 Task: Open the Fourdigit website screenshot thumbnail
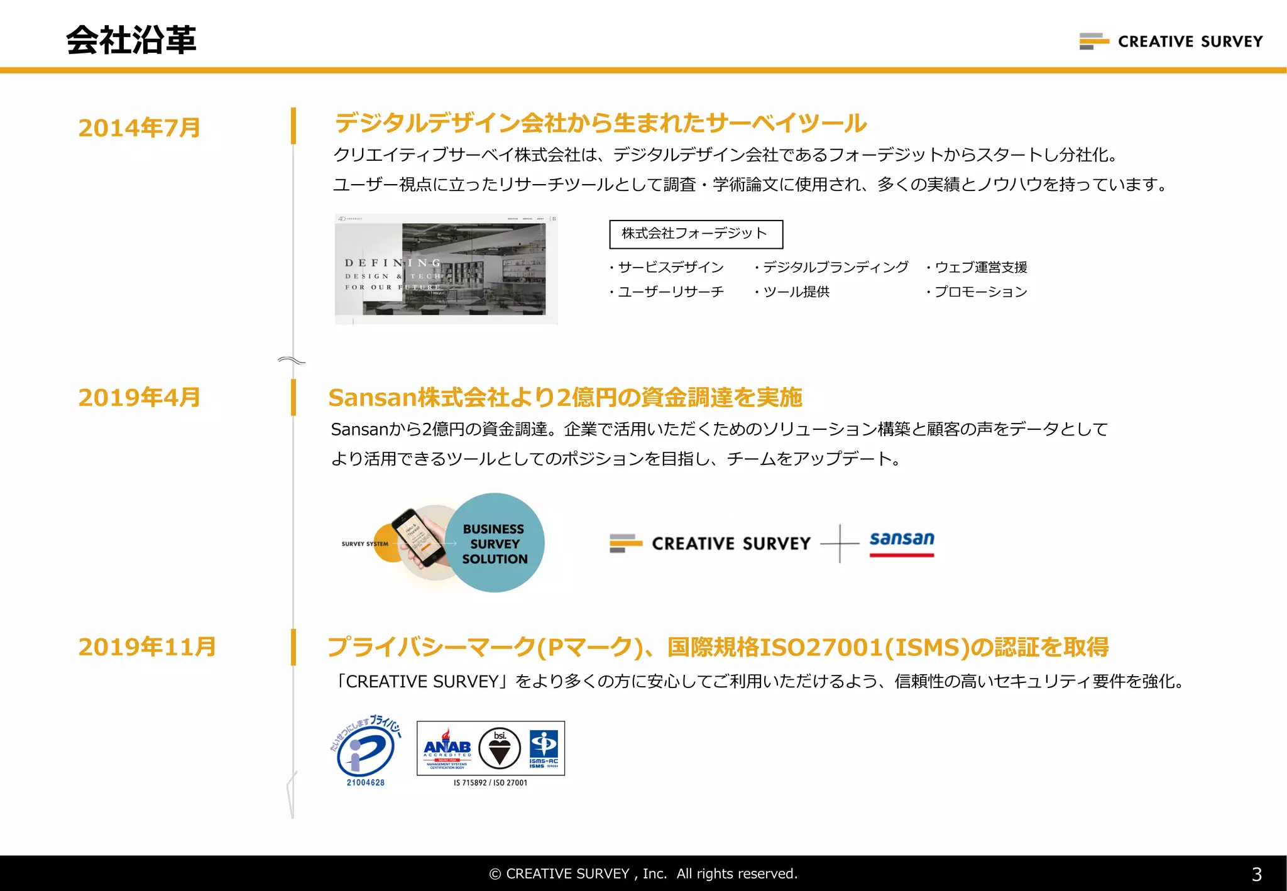(446, 269)
